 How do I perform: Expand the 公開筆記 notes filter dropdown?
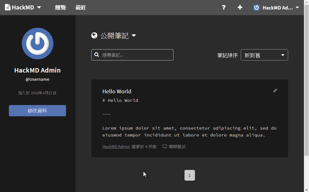pos(134,36)
